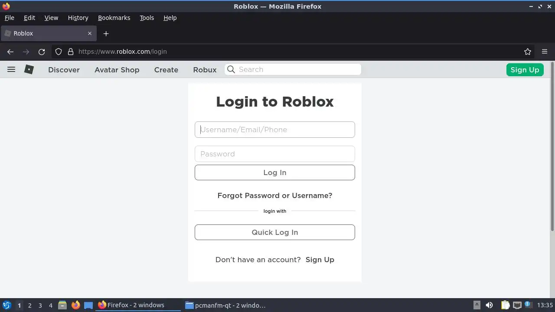Open the Bookmarks menu
This screenshot has height=312, width=555.
[x=114, y=18]
